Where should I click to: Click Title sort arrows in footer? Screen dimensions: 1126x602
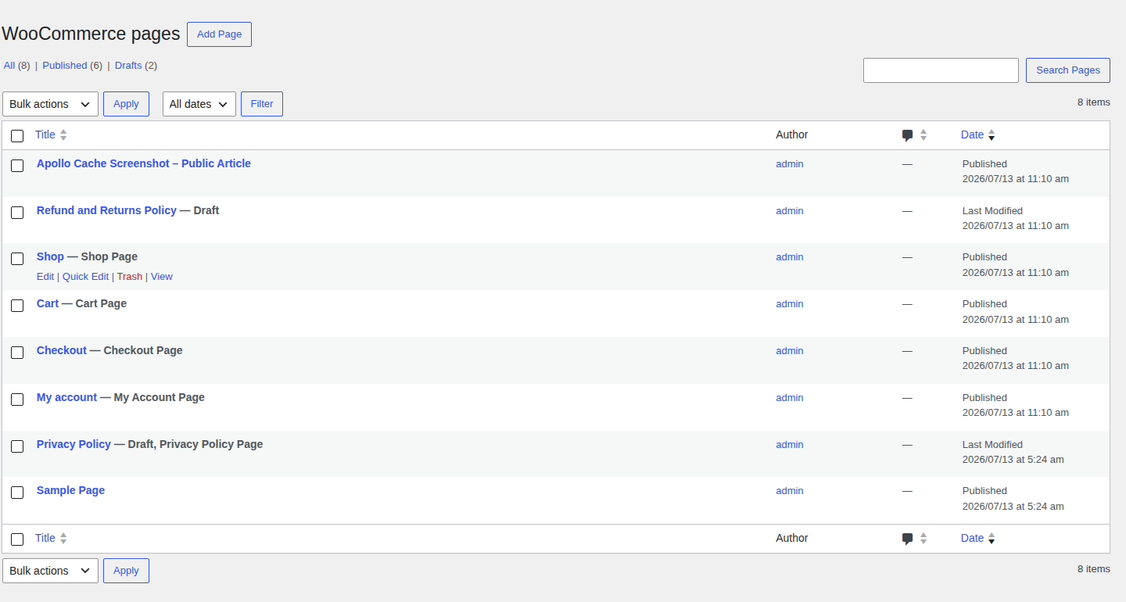[63, 539]
